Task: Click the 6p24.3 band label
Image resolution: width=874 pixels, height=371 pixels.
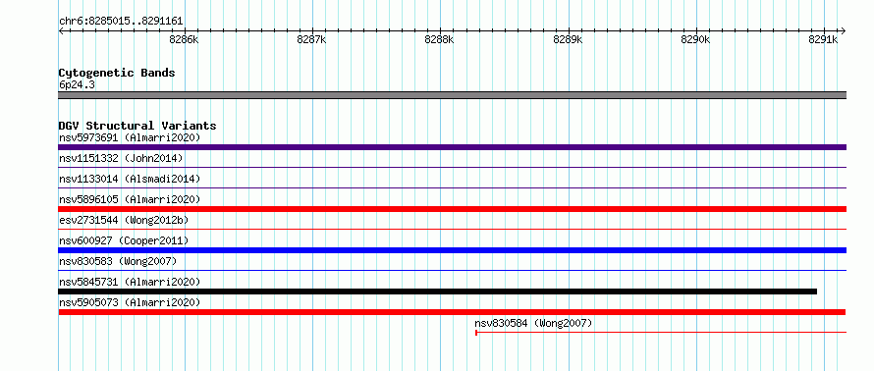Action: (x=77, y=85)
